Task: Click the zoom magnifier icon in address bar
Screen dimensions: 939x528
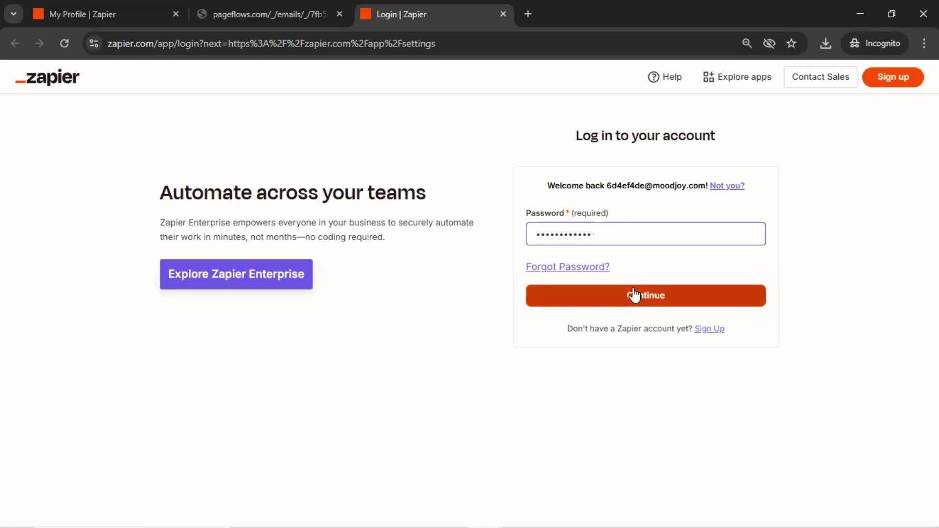Action: (x=747, y=44)
